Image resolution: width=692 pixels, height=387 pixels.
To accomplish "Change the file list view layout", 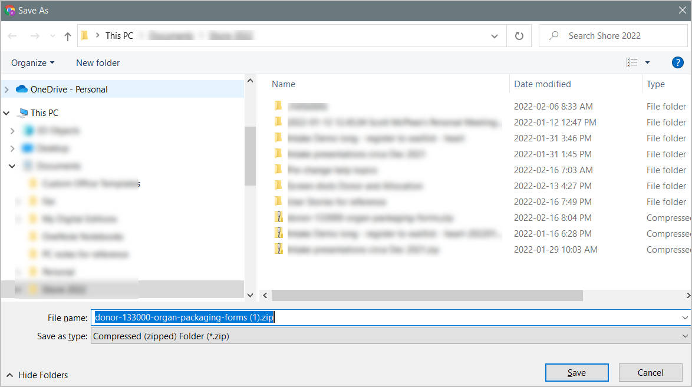I will pyautogui.click(x=632, y=62).
